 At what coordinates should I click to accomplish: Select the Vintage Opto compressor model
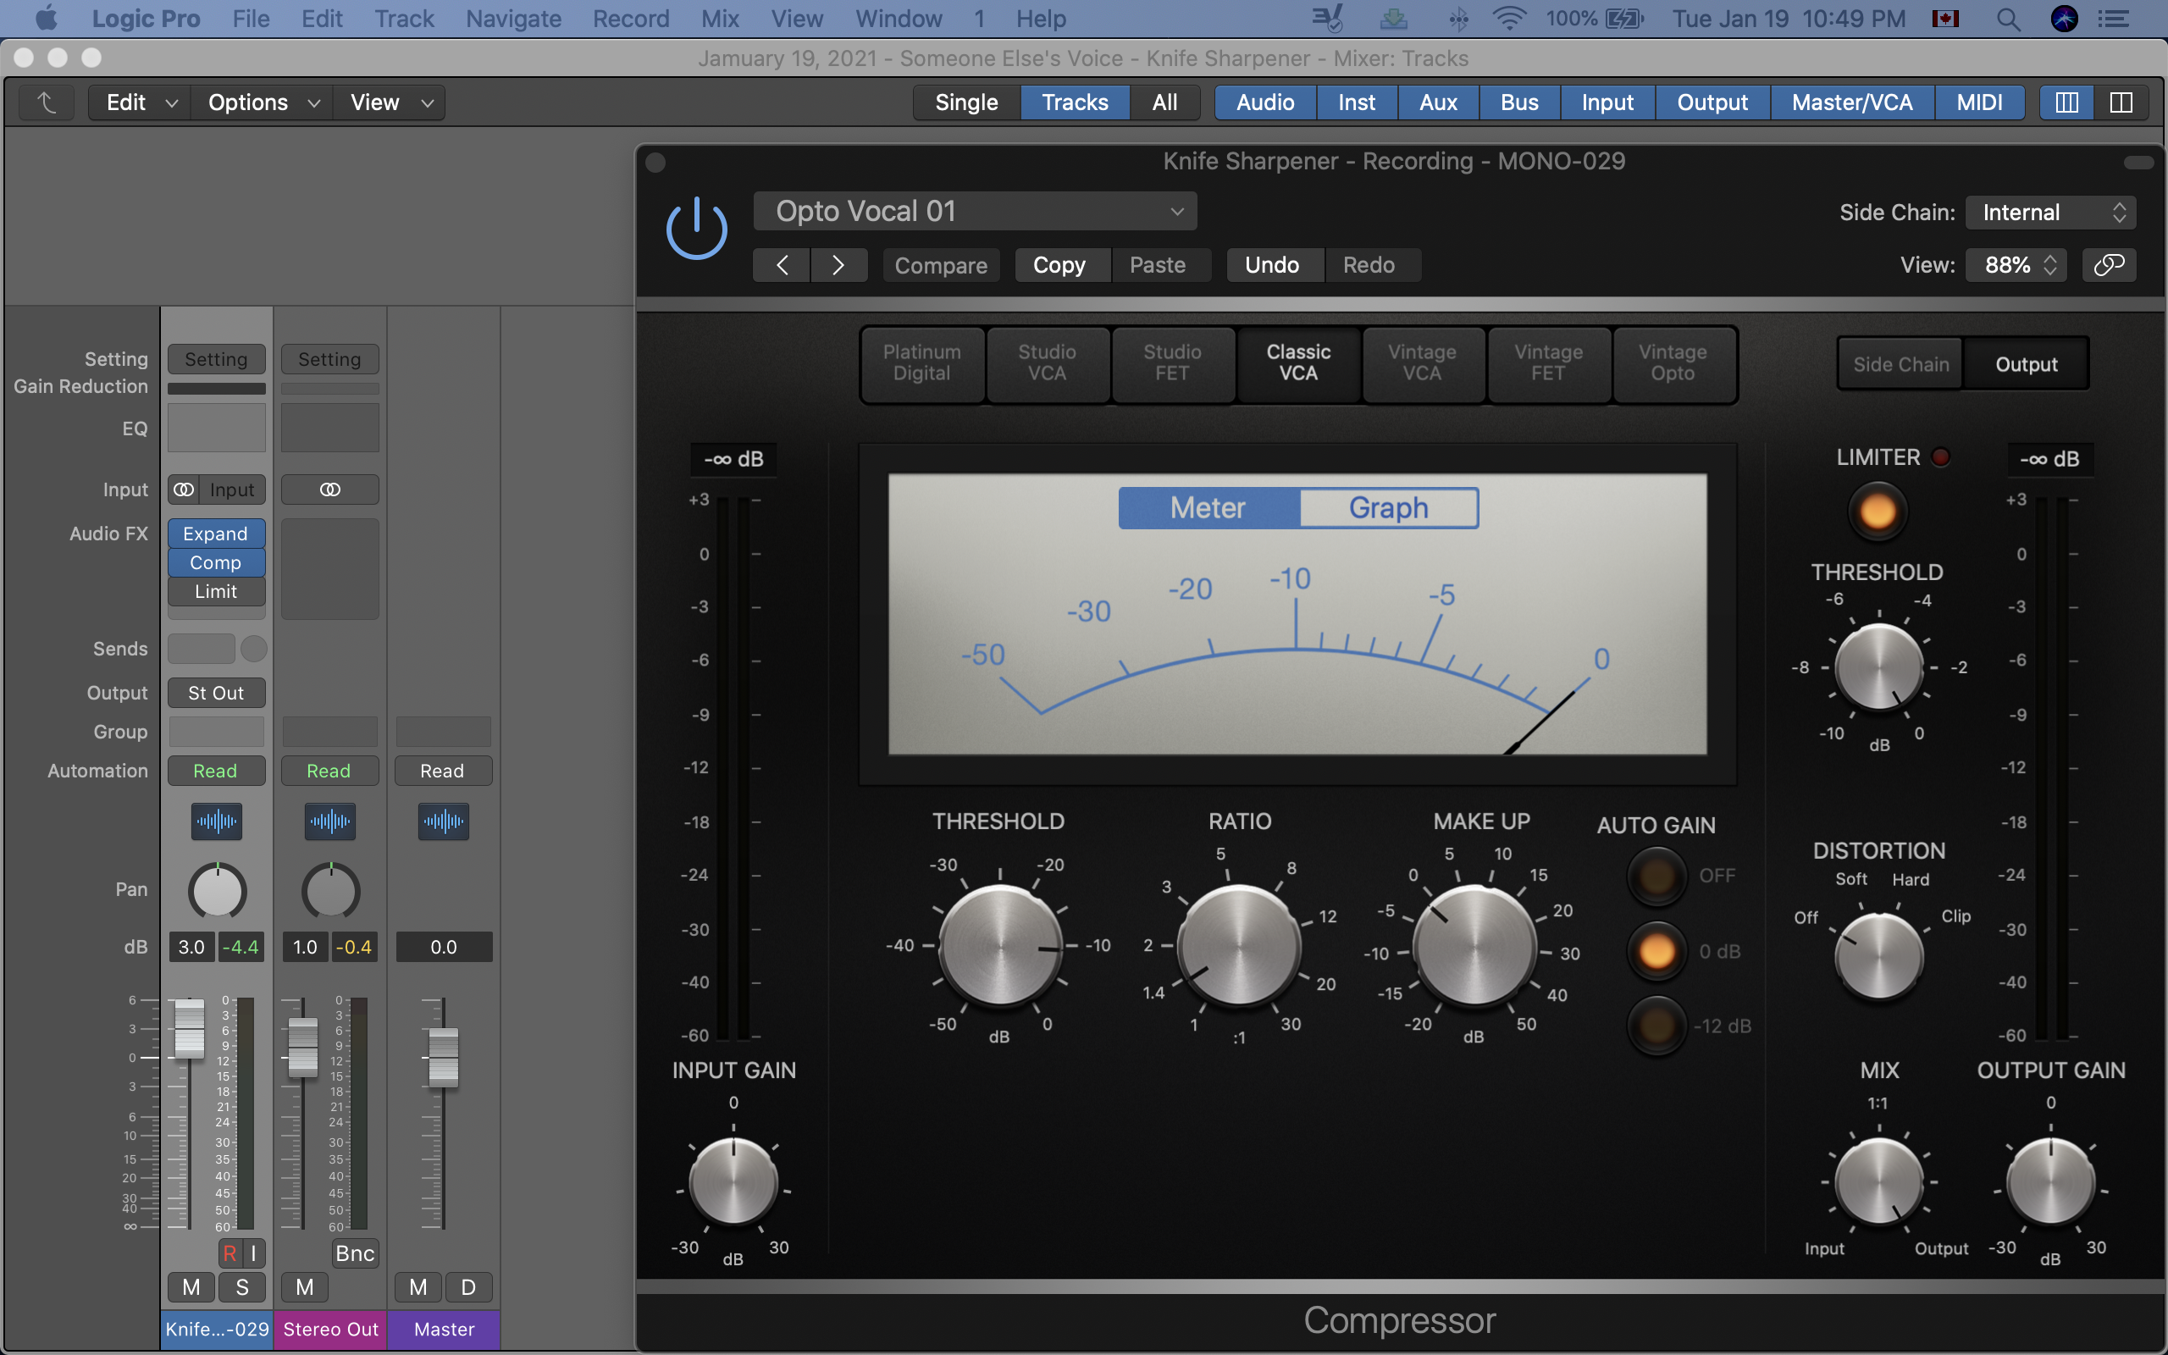(1673, 363)
